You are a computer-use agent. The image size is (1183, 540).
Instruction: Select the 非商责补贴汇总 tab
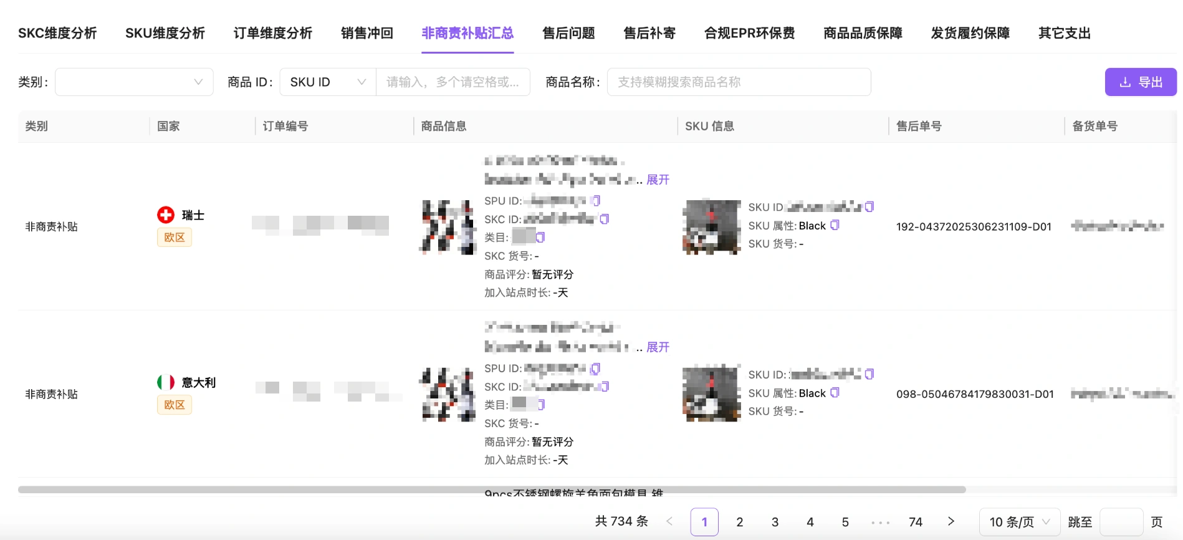(467, 33)
